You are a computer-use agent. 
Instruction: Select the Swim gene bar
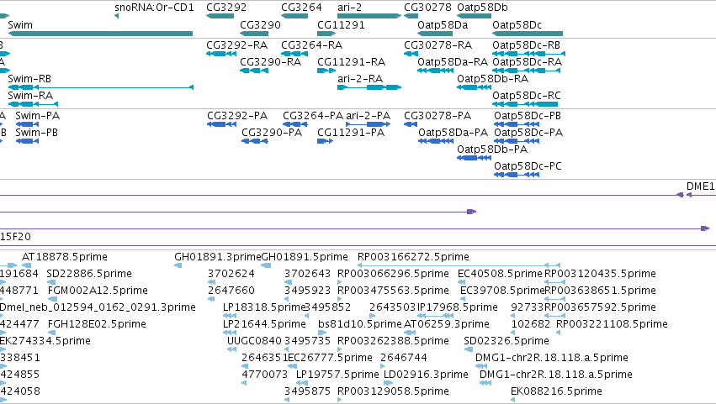100,34
